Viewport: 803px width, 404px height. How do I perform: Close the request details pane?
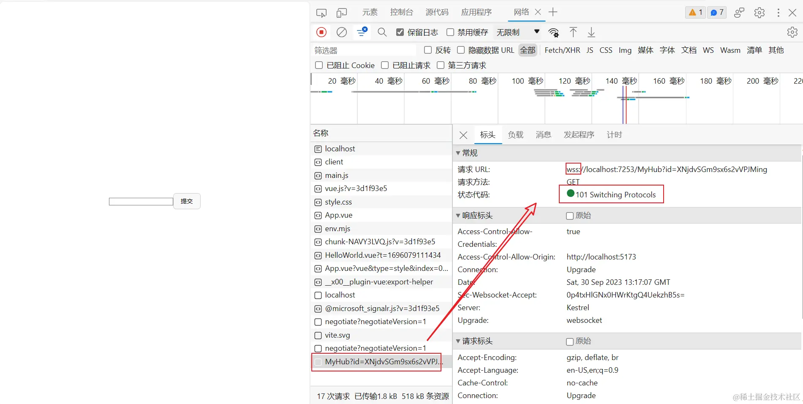pos(463,135)
